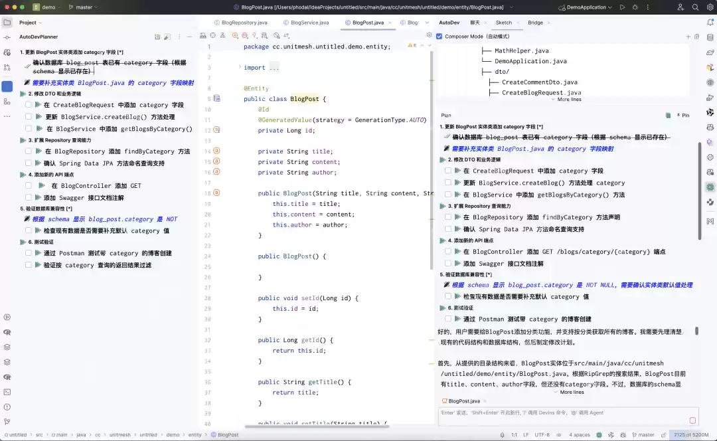
Task: Open IDE Settings via the gear icon
Action: point(710,7)
